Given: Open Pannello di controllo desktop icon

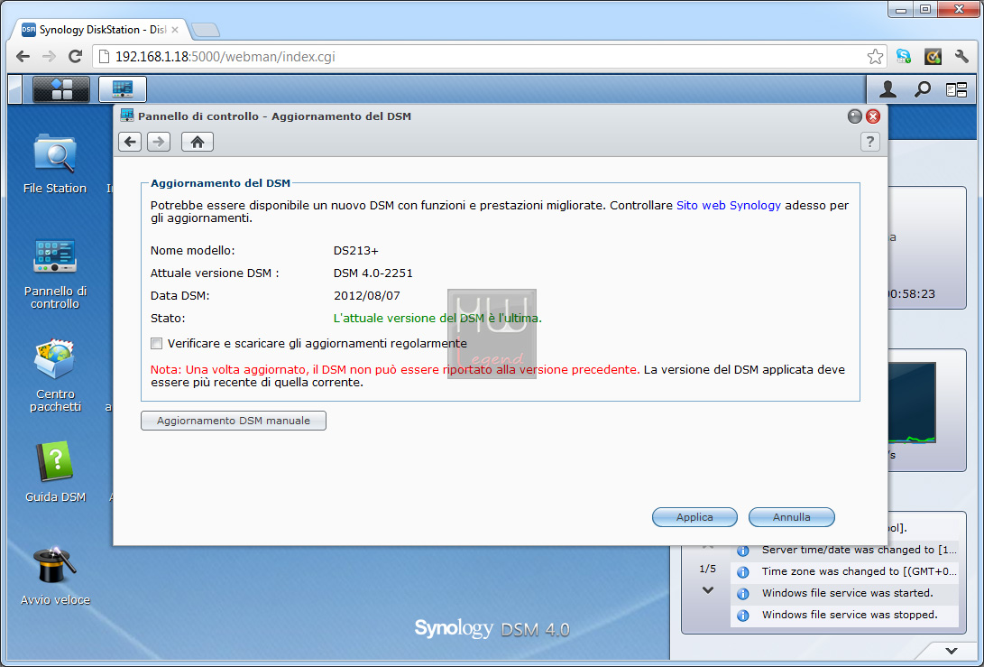Looking at the screenshot, I should 55,273.
